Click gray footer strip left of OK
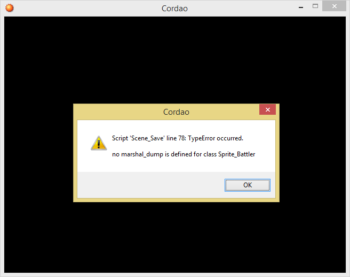The width and height of the screenshot is (350, 277). 150,185
